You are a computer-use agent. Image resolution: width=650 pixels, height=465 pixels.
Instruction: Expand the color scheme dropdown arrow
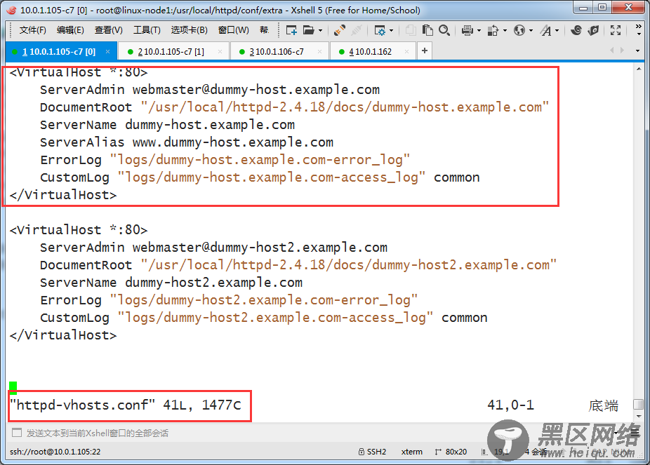click(x=505, y=31)
